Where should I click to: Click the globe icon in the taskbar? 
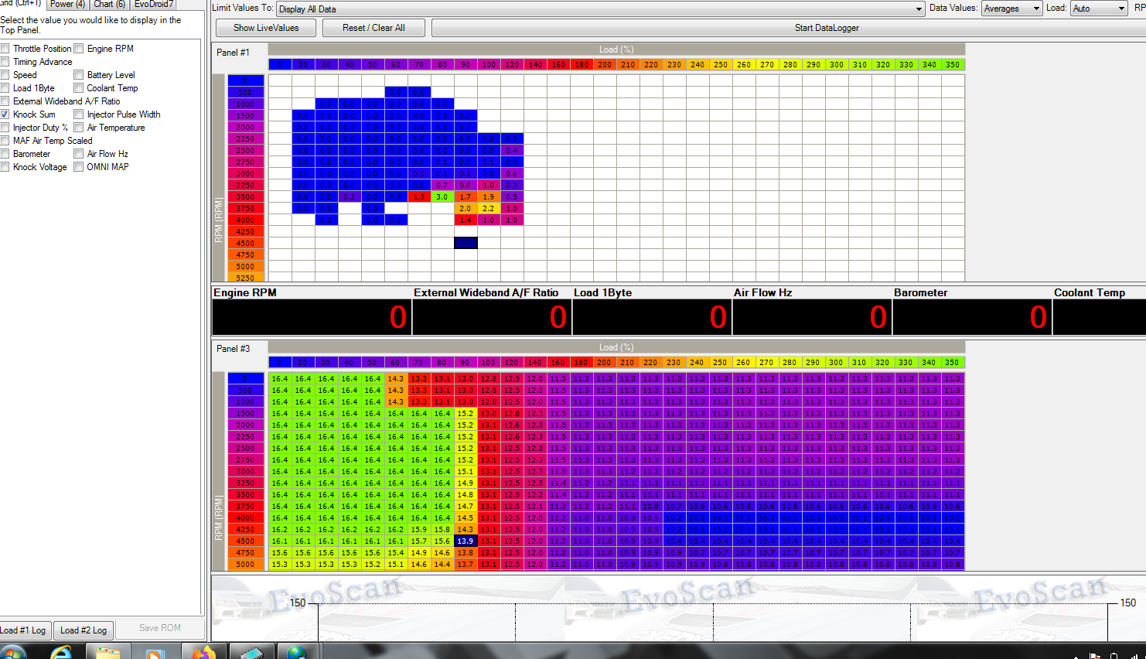[x=297, y=653]
